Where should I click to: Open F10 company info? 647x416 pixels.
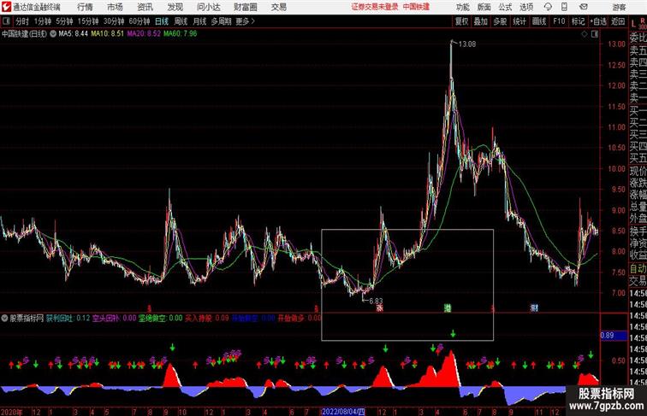(559, 21)
